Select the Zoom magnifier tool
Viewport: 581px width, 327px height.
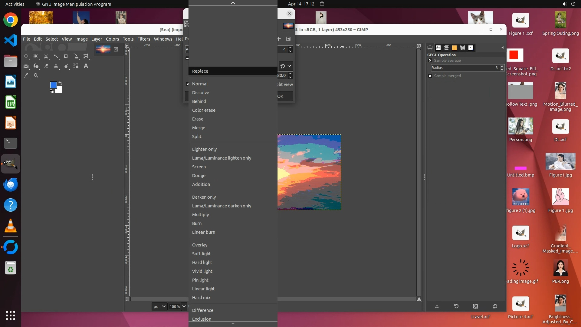coord(36,76)
